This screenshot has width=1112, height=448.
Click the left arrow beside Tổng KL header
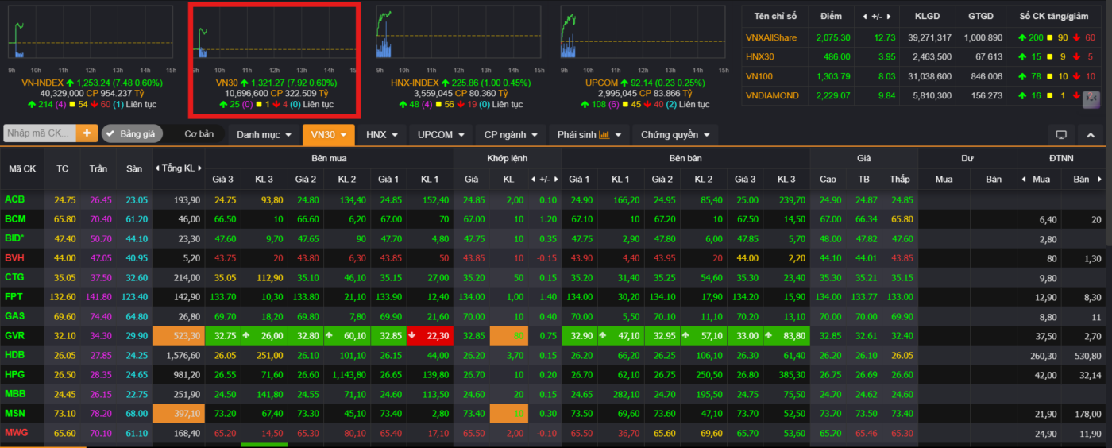click(x=158, y=168)
